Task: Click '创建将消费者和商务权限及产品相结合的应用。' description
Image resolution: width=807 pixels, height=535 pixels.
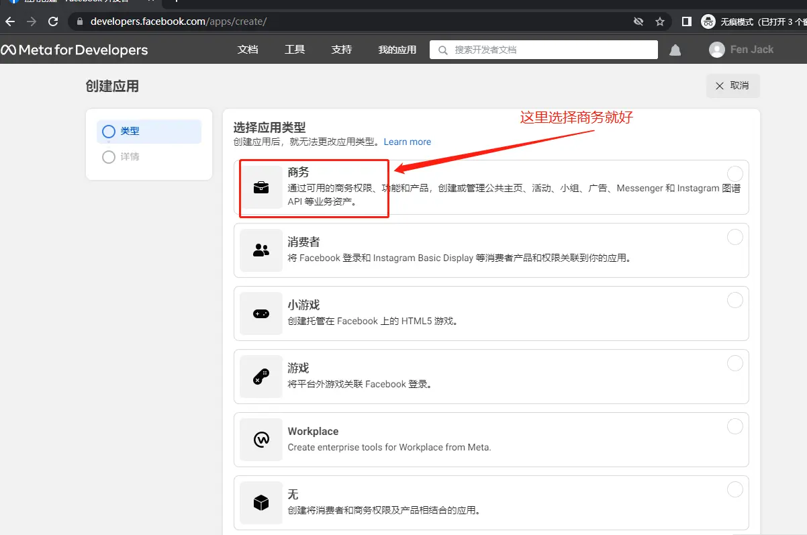Action: (385, 510)
